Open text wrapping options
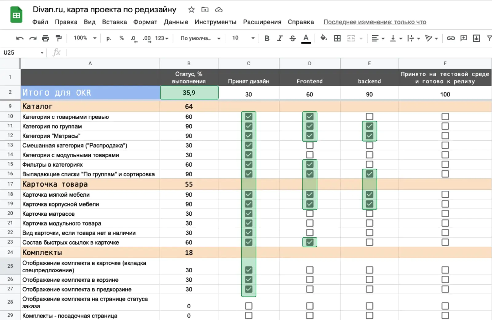 pyautogui.click(x=414, y=38)
